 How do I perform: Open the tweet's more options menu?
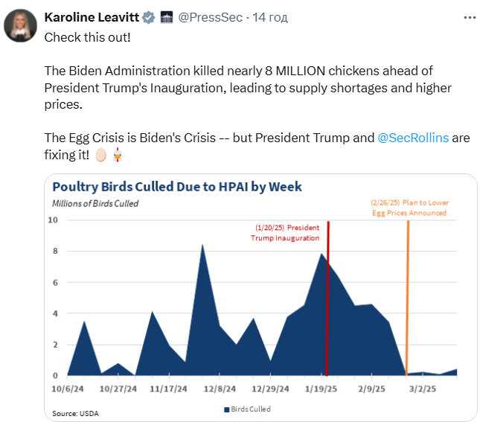pos(468,17)
